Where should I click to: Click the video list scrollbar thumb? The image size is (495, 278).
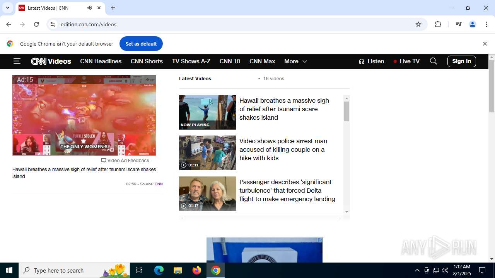pyautogui.click(x=346, y=111)
